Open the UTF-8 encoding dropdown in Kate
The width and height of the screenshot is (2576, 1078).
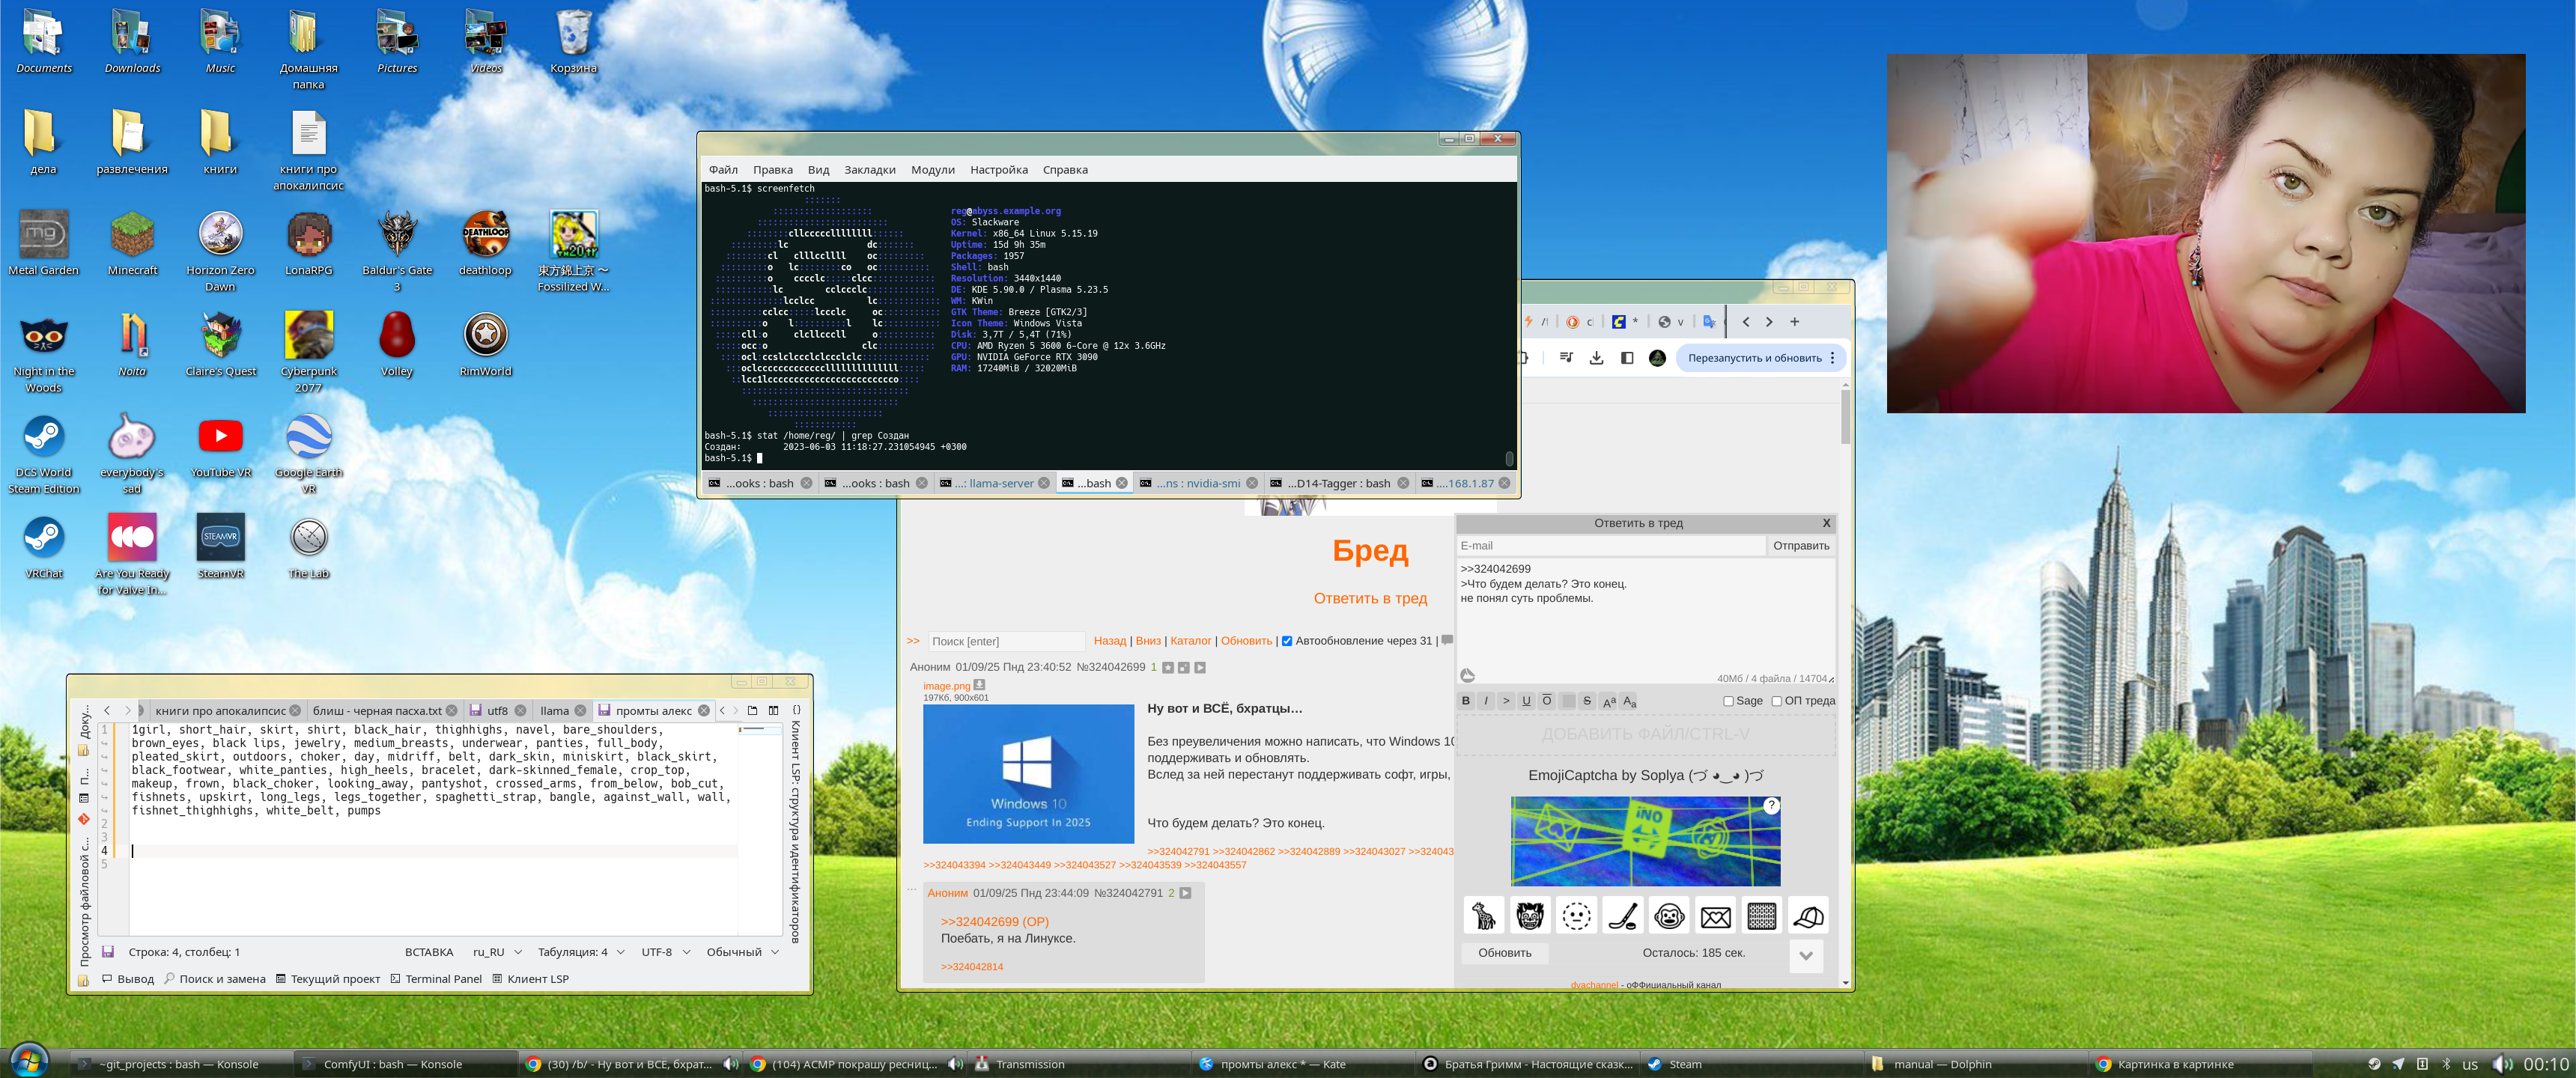point(666,952)
